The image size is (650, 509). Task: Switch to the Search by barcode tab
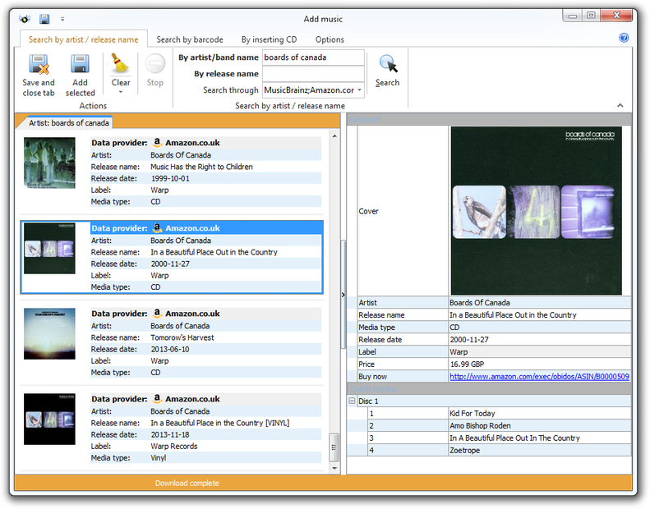pyautogui.click(x=190, y=39)
